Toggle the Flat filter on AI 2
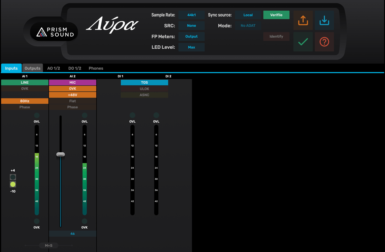 click(72, 101)
